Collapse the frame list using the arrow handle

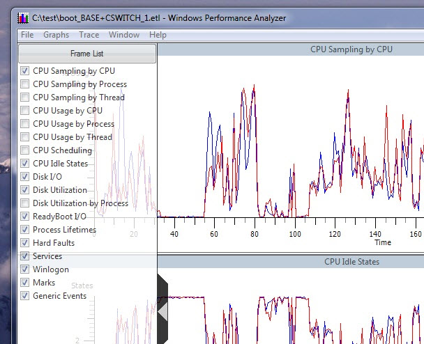pos(162,311)
